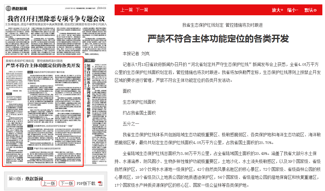Go to previous page edition (上一版)
325x191 pixels.
coord(49,183)
